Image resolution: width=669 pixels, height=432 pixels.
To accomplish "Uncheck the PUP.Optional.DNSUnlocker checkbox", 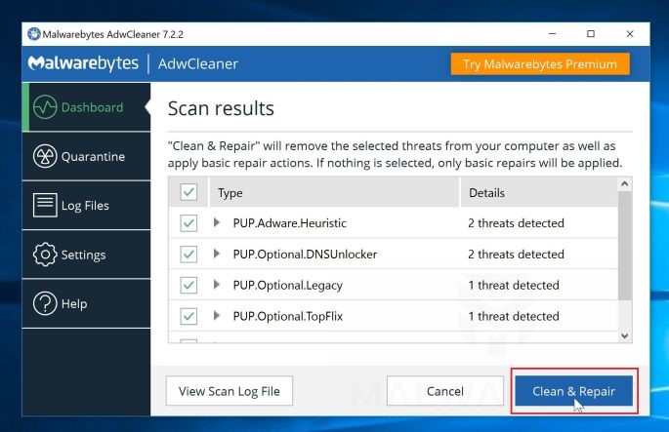I will pos(188,255).
